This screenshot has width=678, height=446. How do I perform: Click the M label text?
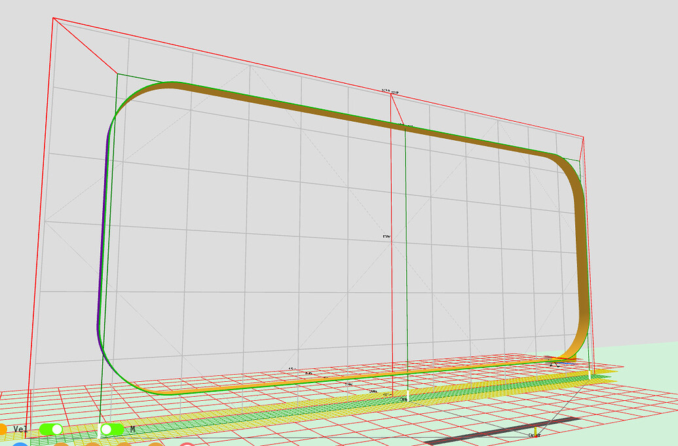pos(132,429)
